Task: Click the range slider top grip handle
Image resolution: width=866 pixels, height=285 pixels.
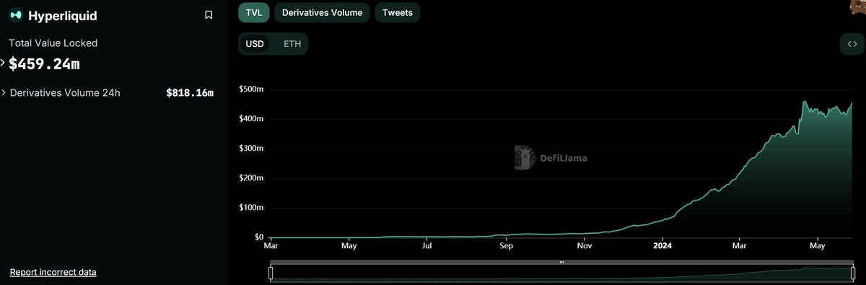Action: tap(561, 262)
